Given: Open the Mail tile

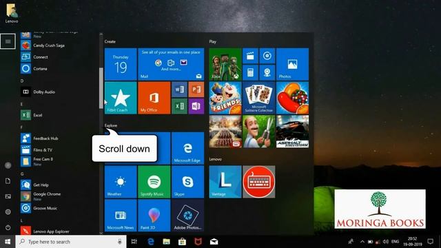Looking at the screenshot, I should [x=171, y=64].
